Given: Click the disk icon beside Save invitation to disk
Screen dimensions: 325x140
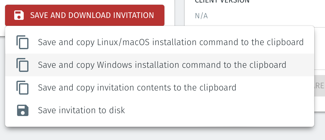Looking at the screenshot, I should [x=22, y=110].
